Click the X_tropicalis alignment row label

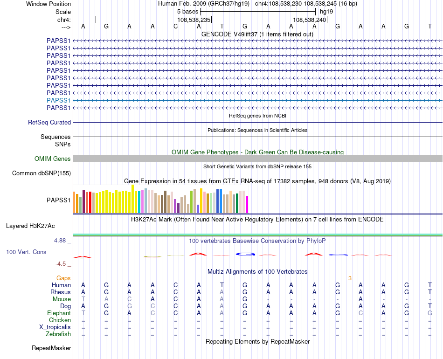click(x=55, y=327)
